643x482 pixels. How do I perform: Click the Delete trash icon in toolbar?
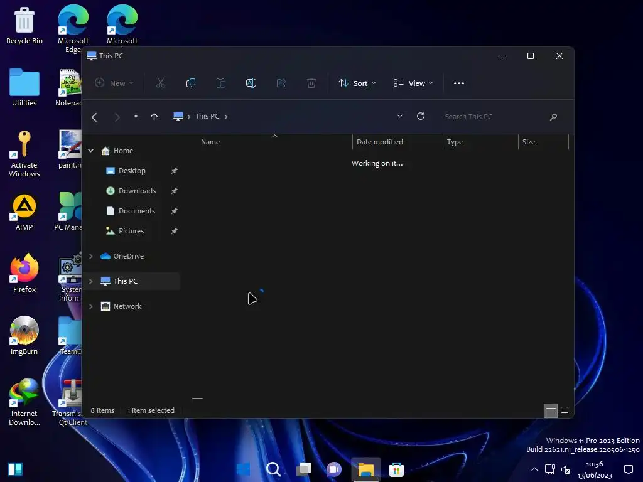311,83
